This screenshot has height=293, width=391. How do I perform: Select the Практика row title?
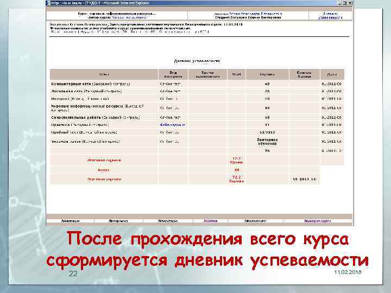coord(80,125)
